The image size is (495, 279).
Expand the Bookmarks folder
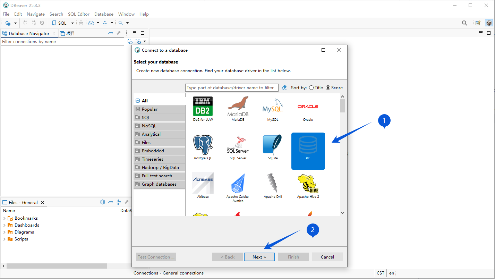click(x=4, y=218)
